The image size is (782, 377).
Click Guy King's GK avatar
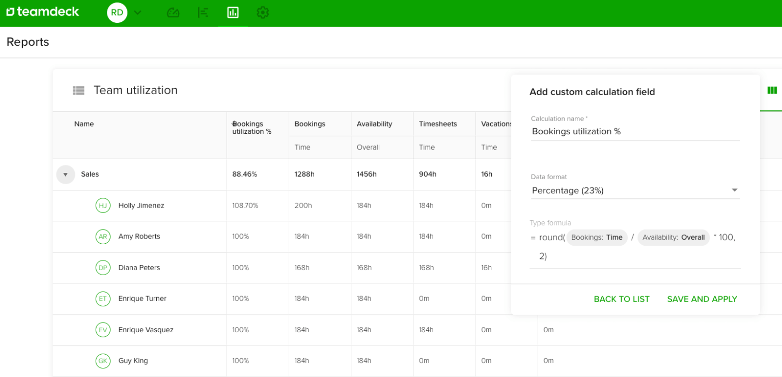click(103, 361)
